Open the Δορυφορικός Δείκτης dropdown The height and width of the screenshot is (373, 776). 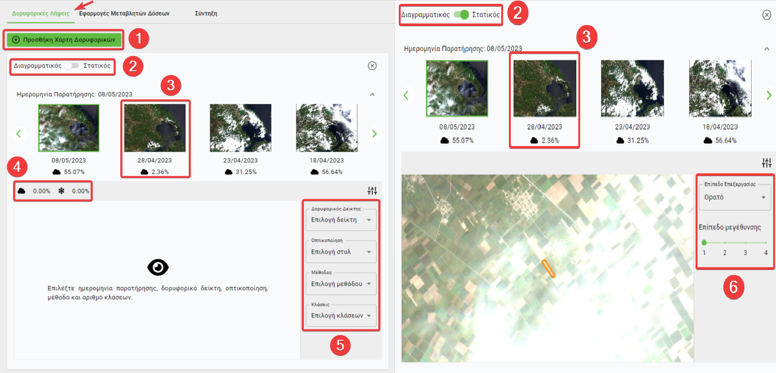[x=341, y=220]
